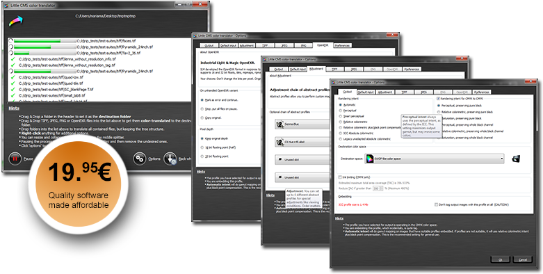
Task: Check Don't tag output images with this profile
Action: 436,205
